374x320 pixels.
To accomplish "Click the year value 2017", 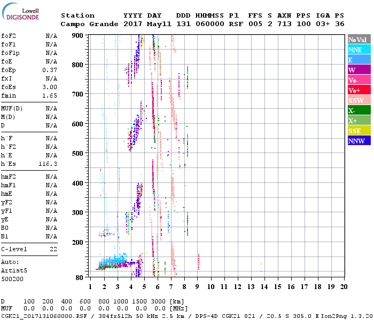I will (133, 24).
